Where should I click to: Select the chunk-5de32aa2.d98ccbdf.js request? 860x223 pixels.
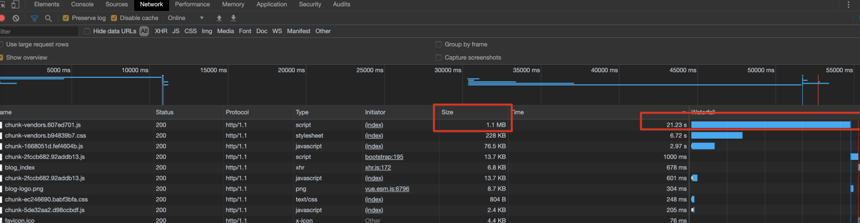45,210
